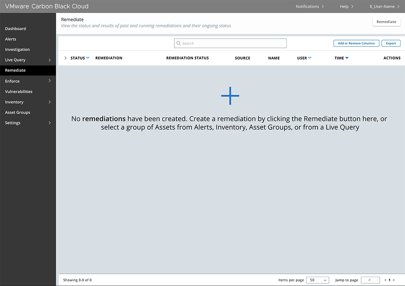This screenshot has height=286, width=405.
Task: Click Add or Remove Columns button
Action: point(356,43)
